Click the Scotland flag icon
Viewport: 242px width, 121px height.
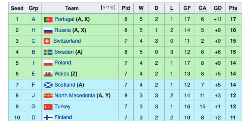pyautogui.click(x=48, y=85)
